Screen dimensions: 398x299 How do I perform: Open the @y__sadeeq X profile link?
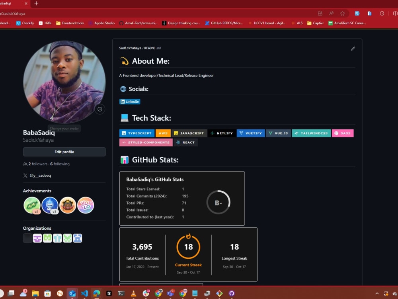(x=40, y=176)
